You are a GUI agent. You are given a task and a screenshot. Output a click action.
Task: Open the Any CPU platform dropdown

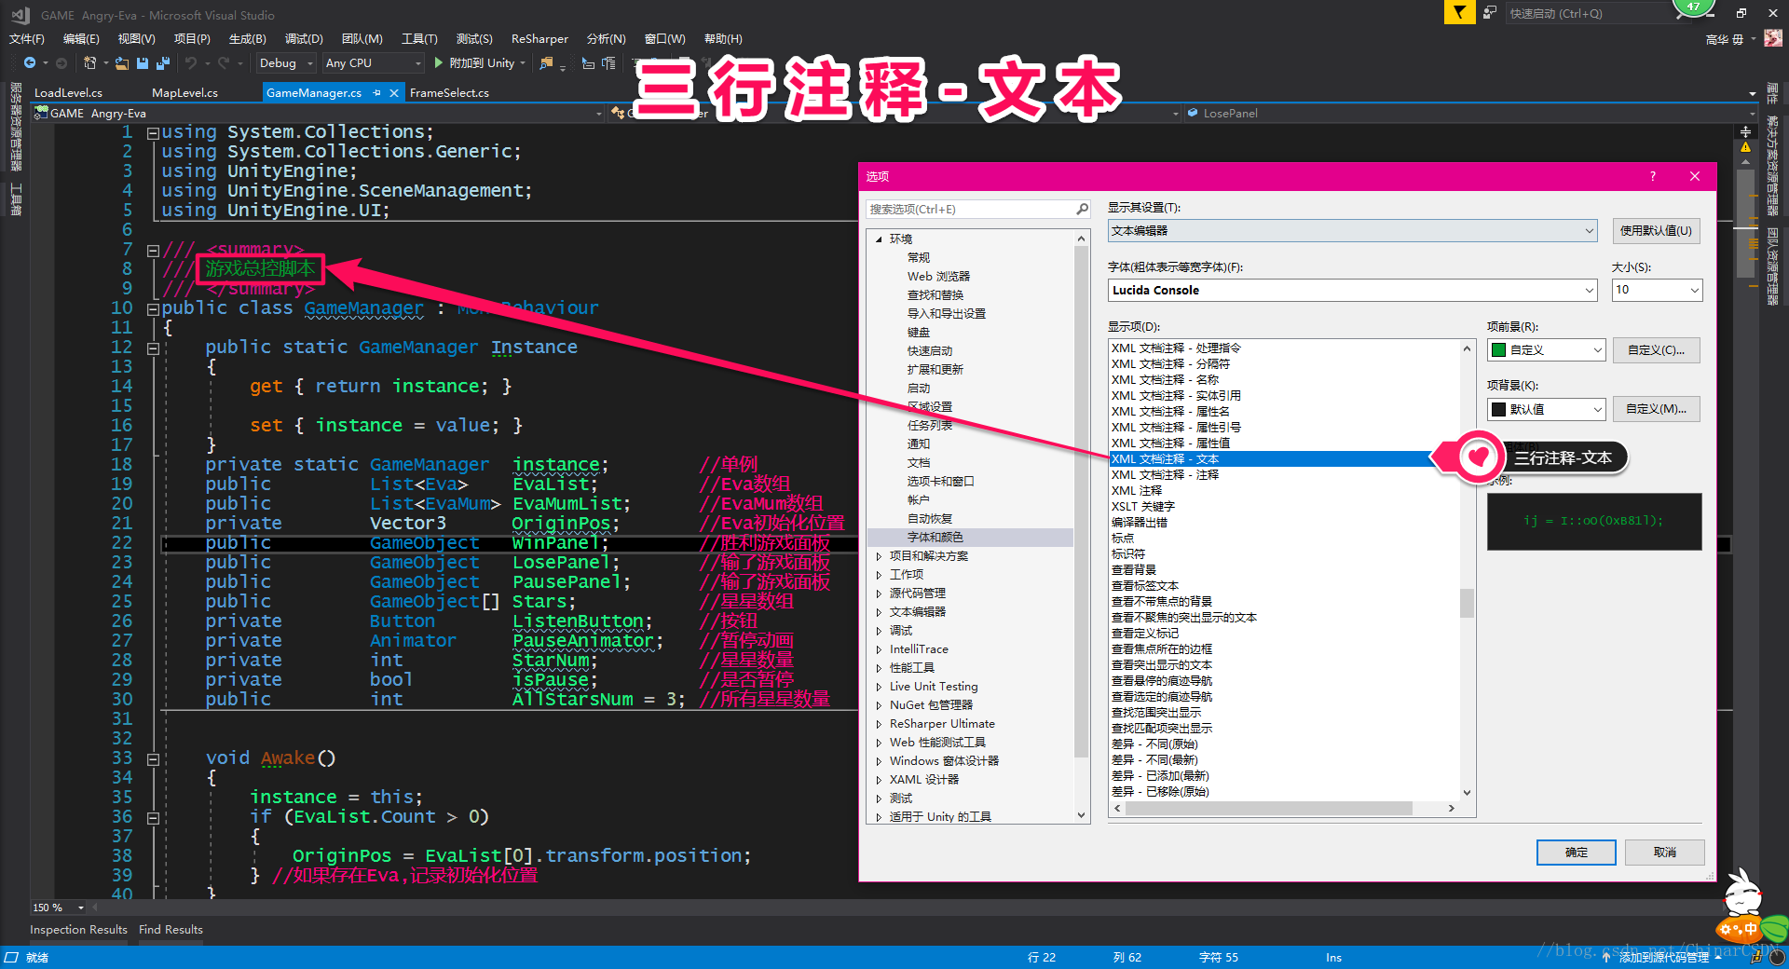[373, 62]
